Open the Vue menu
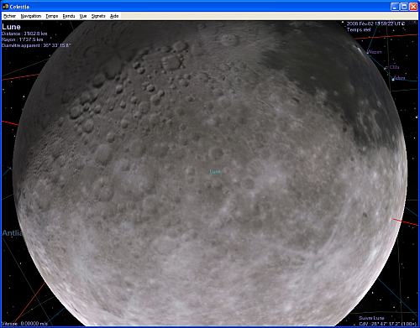This screenshot has width=420, height=328. pos(83,16)
